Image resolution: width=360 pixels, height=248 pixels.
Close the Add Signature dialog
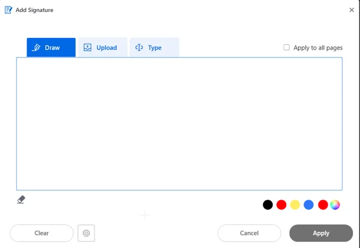[351, 10]
